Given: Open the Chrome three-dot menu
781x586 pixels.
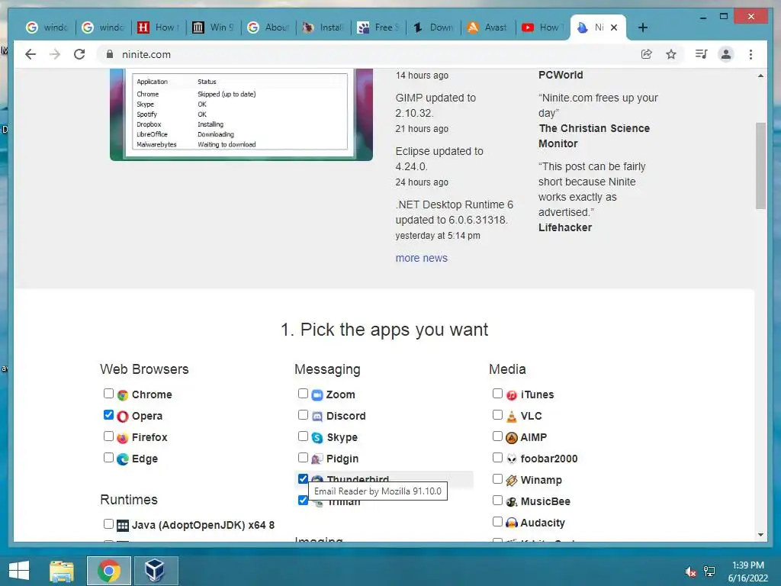Looking at the screenshot, I should pyautogui.click(x=750, y=54).
